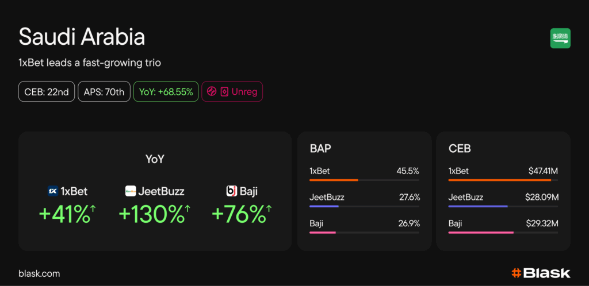
Task: Click the 1xBet orange bar in BAP
Action: coord(334,180)
